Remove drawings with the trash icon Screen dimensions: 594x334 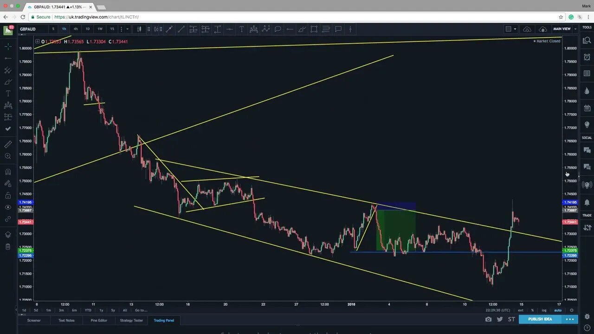pyautogui.click(x=8, y=246)
